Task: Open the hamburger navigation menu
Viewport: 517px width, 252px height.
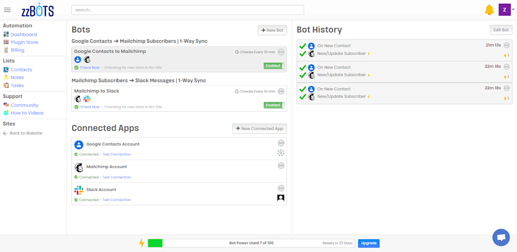Action: click(7, 9)
